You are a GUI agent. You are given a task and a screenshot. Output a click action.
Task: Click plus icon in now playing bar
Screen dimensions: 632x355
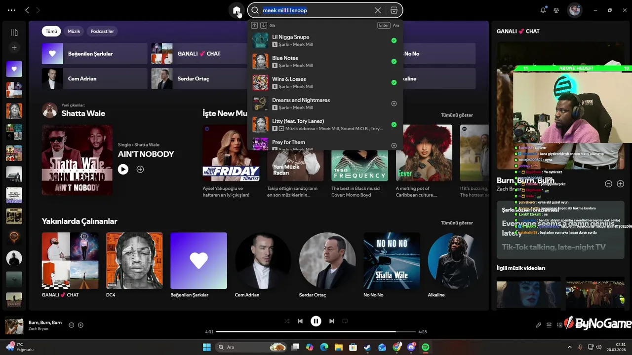[x=80, y=325]
